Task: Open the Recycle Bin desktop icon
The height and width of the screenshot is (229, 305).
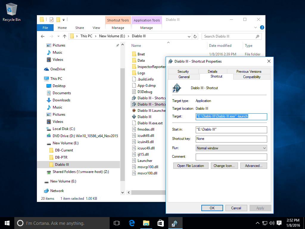Action: (12, 12)
